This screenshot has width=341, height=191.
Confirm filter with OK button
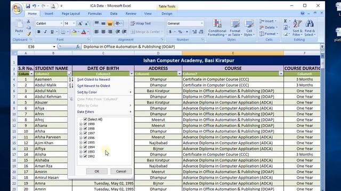tap(97, 171)
